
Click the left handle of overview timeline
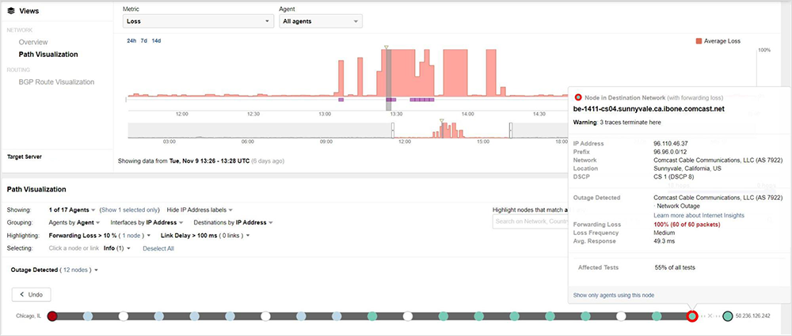tap(392, 131)
